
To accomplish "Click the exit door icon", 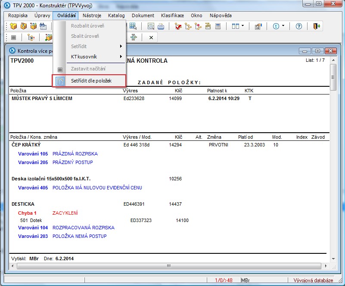I will coord(317,26).
